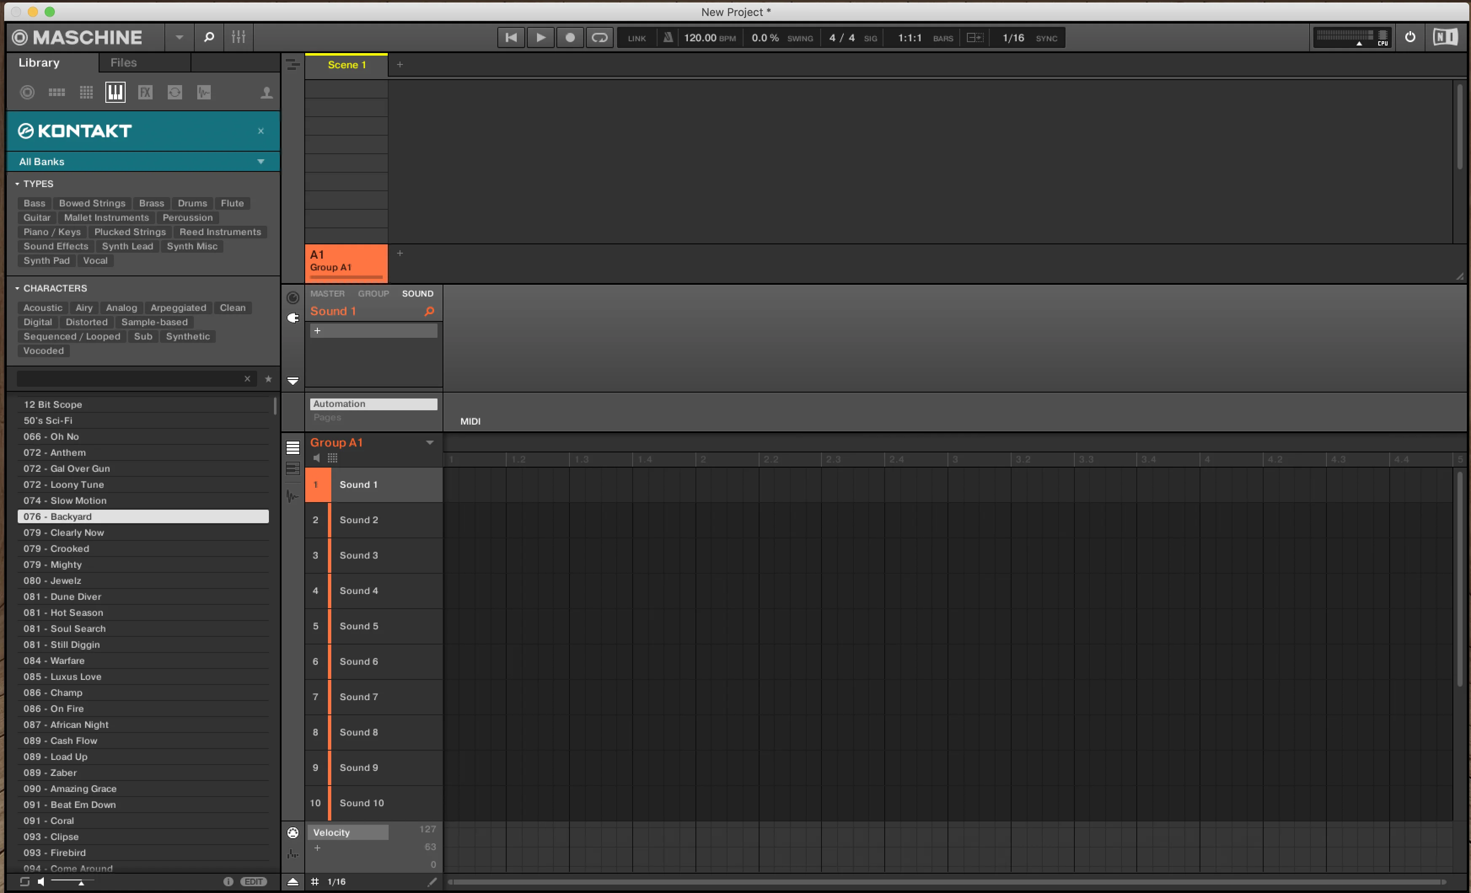Collapse the CHARACTERS section
The width and height of the screenshot is (1471, 893).
17,288
